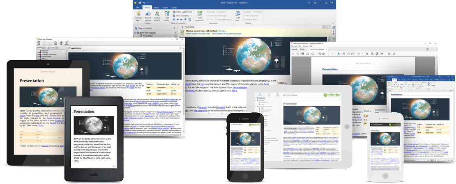This screenshot has width=456, height=184.
Task: Click the Add topic icon
Action: point(167,14)
